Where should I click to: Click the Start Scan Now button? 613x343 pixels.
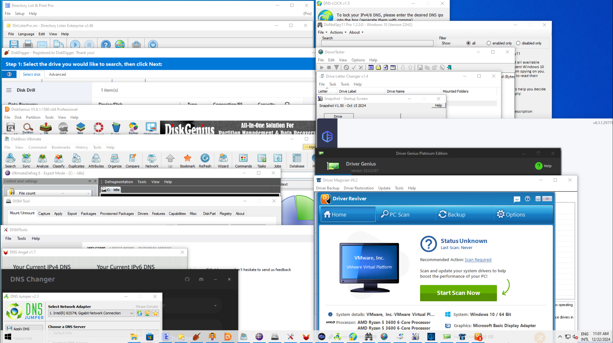pyautogui.click(x=458, y=293)
